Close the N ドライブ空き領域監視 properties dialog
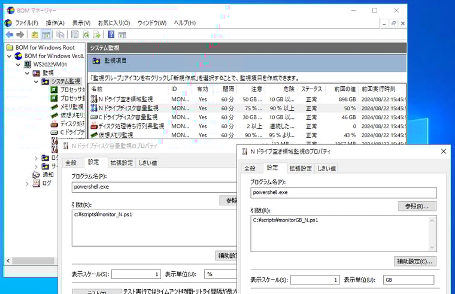 [x=444, y=151]
